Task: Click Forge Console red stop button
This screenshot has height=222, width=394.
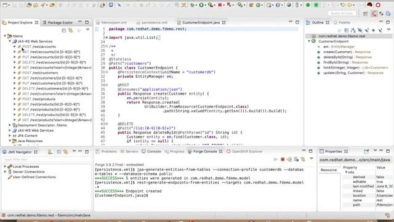Action: (283, 159)
